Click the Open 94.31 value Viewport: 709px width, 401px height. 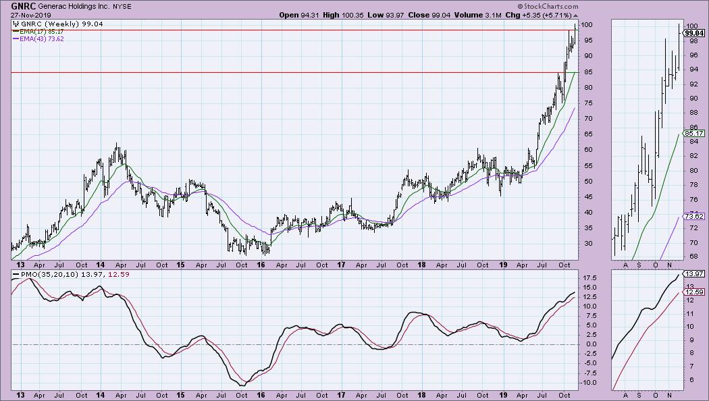299,15
